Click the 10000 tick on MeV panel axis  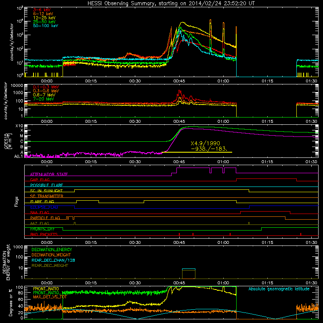(17, 86)
